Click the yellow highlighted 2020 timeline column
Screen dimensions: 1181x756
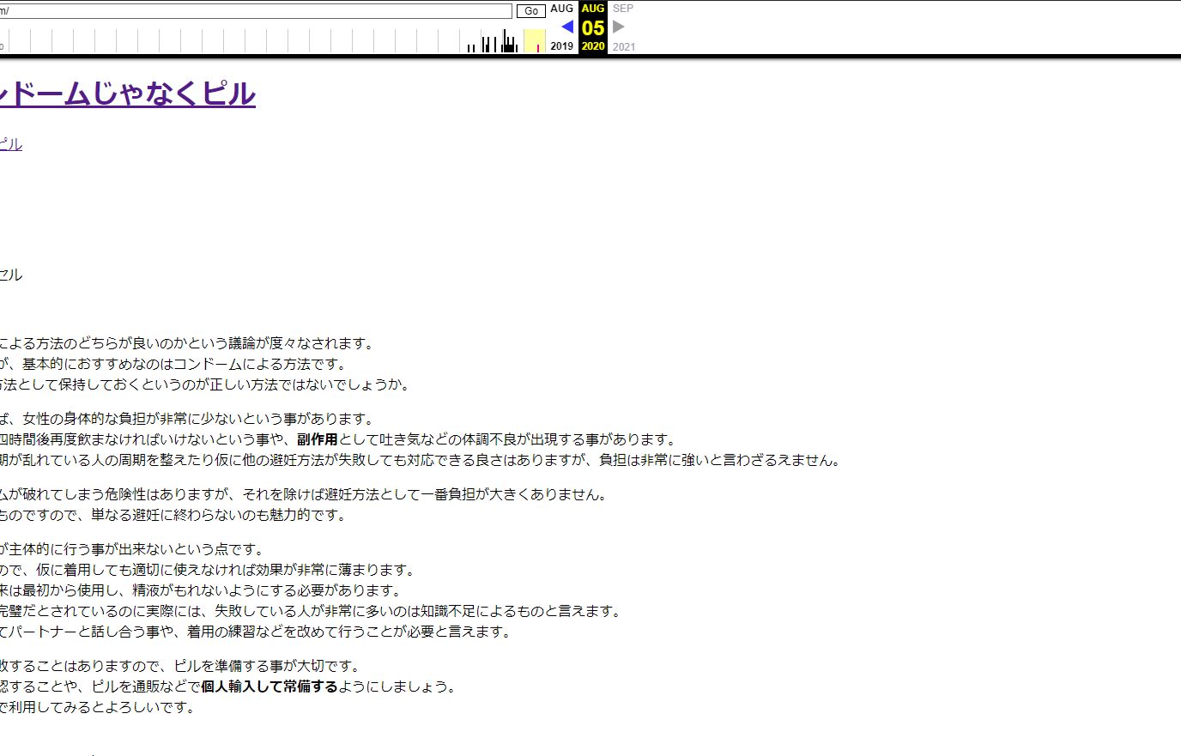[534, 40]
